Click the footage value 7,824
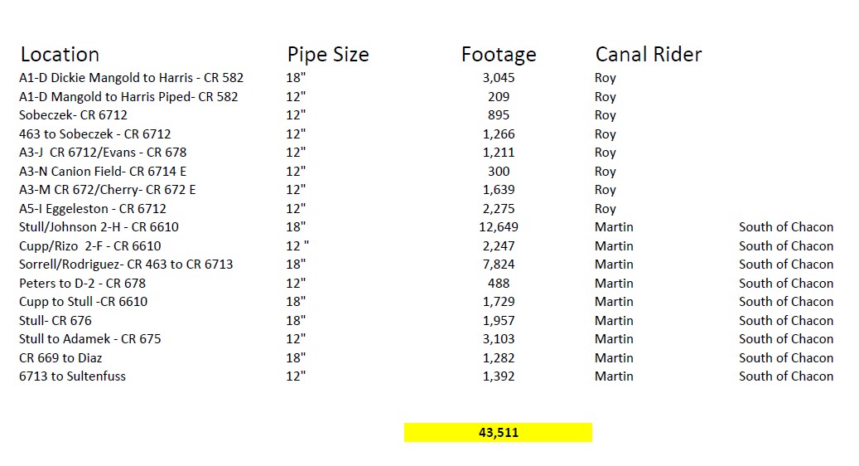859x466 pixels. (499, 265)
